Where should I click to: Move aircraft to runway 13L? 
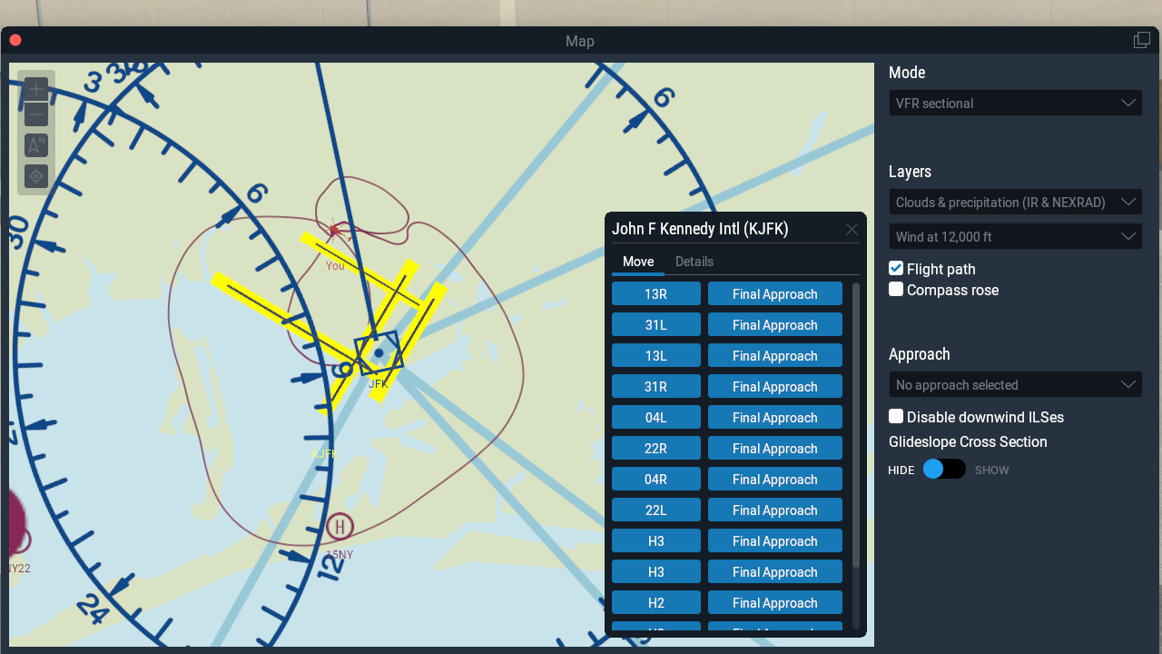pyautogui.click(x=656, y=356)
